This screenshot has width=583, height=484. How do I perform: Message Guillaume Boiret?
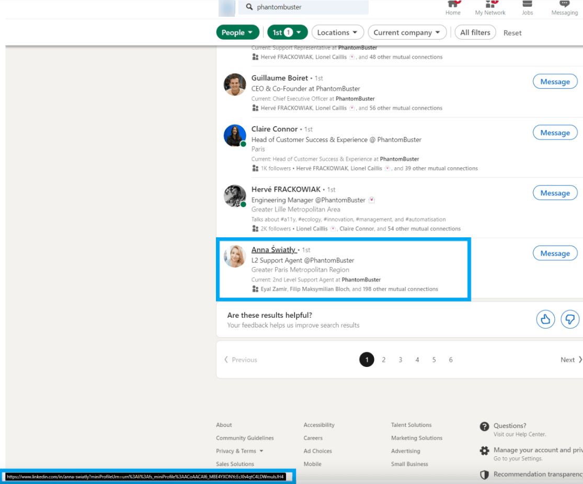555,82
